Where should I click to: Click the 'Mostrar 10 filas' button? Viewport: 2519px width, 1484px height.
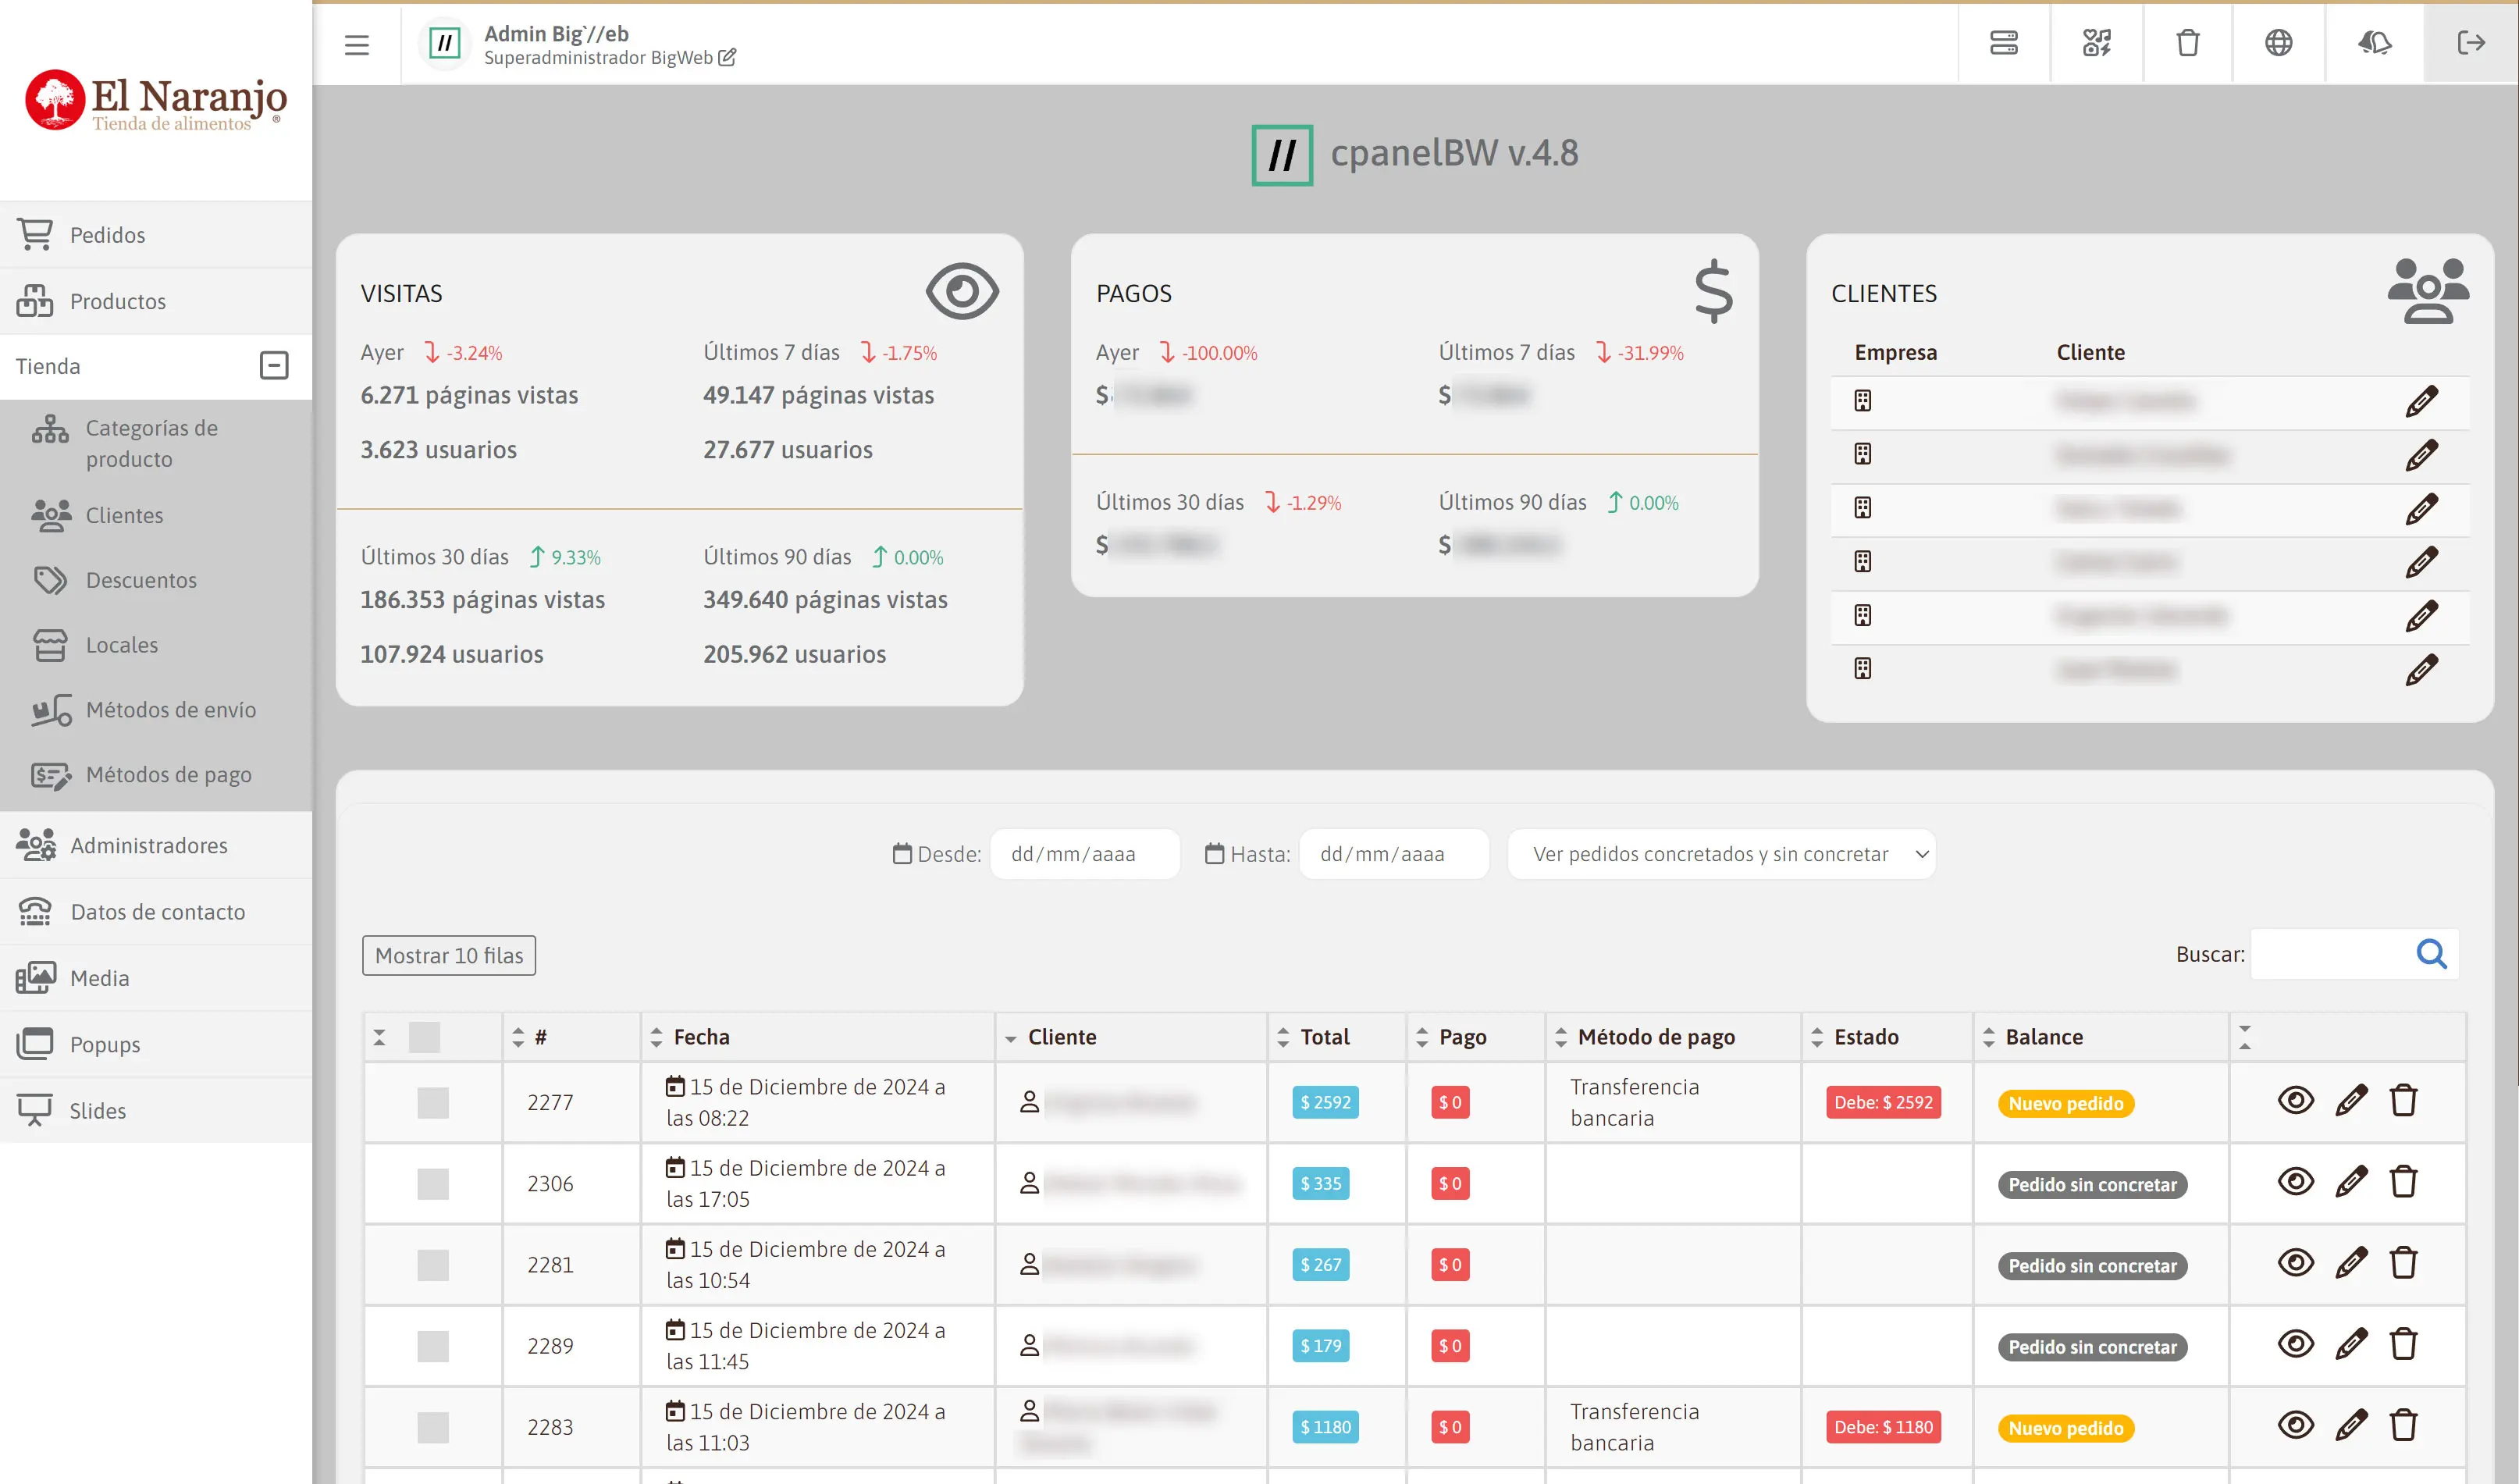click(448, 955)
